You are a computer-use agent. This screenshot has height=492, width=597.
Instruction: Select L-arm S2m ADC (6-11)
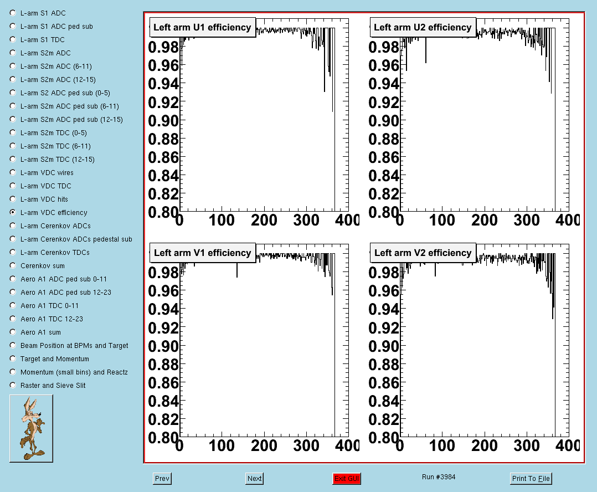13,66
